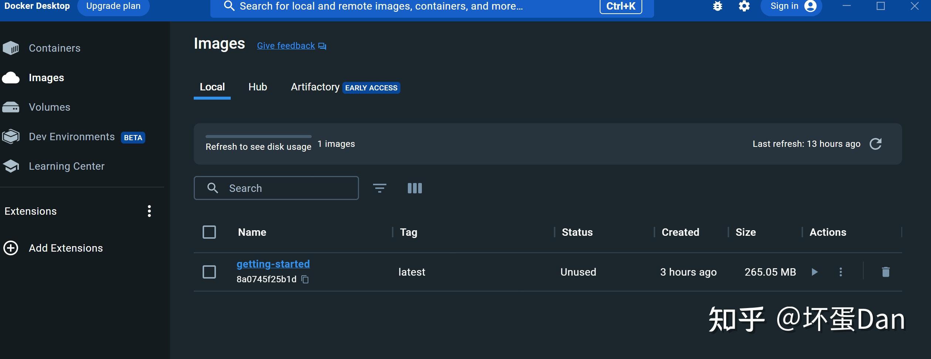
Task: Sort by the Tag column header
Action: click(409, 232)
